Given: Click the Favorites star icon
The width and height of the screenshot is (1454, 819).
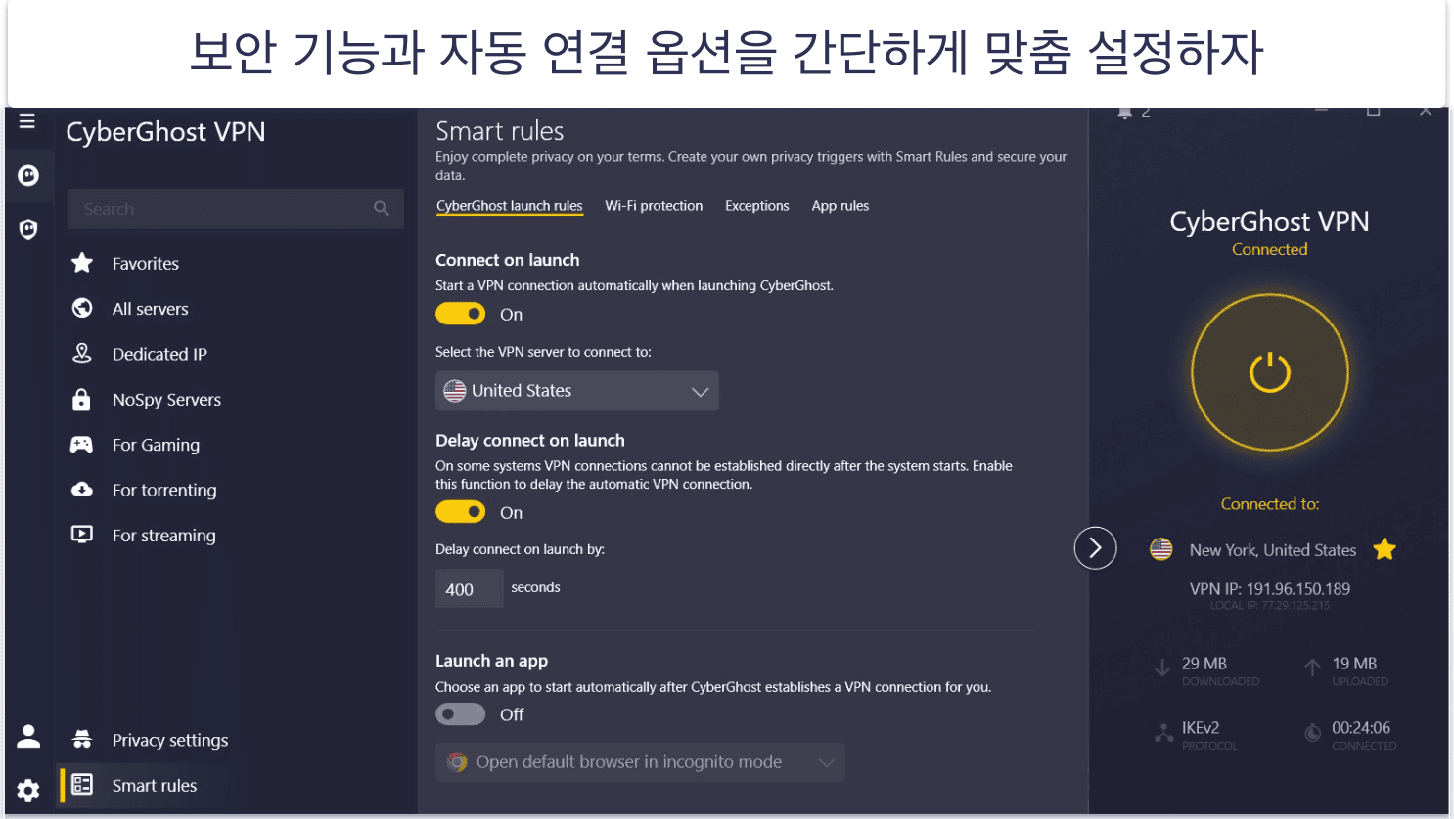Looking at the screenshot, I should point(82,263).
